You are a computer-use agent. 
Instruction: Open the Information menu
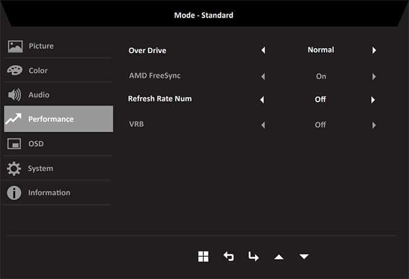[x=58, y=193]
